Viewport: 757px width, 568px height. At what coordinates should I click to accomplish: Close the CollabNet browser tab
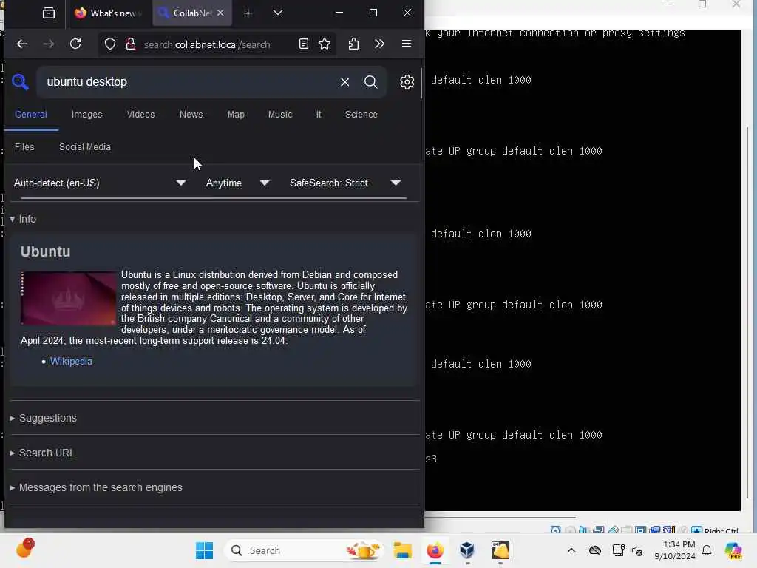(220, 13)
